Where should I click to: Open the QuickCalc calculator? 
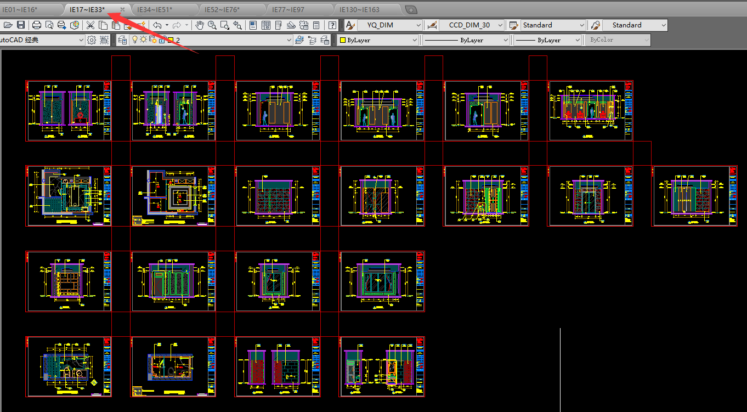[x=316, y=25]
